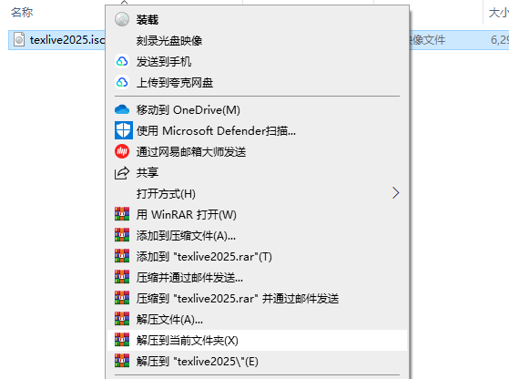
Task: Click WinRAR icon beside 压缩并通过邮件发送...
Action: pyautogui.click(x=122, y=277)
